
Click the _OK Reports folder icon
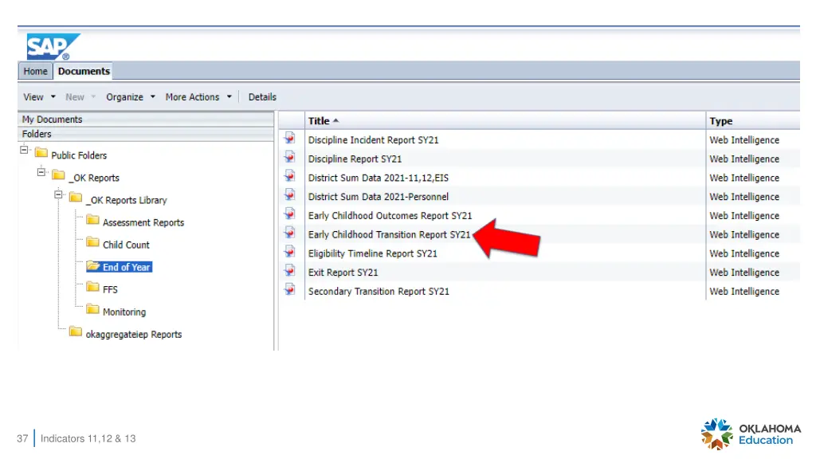(58, 175)
